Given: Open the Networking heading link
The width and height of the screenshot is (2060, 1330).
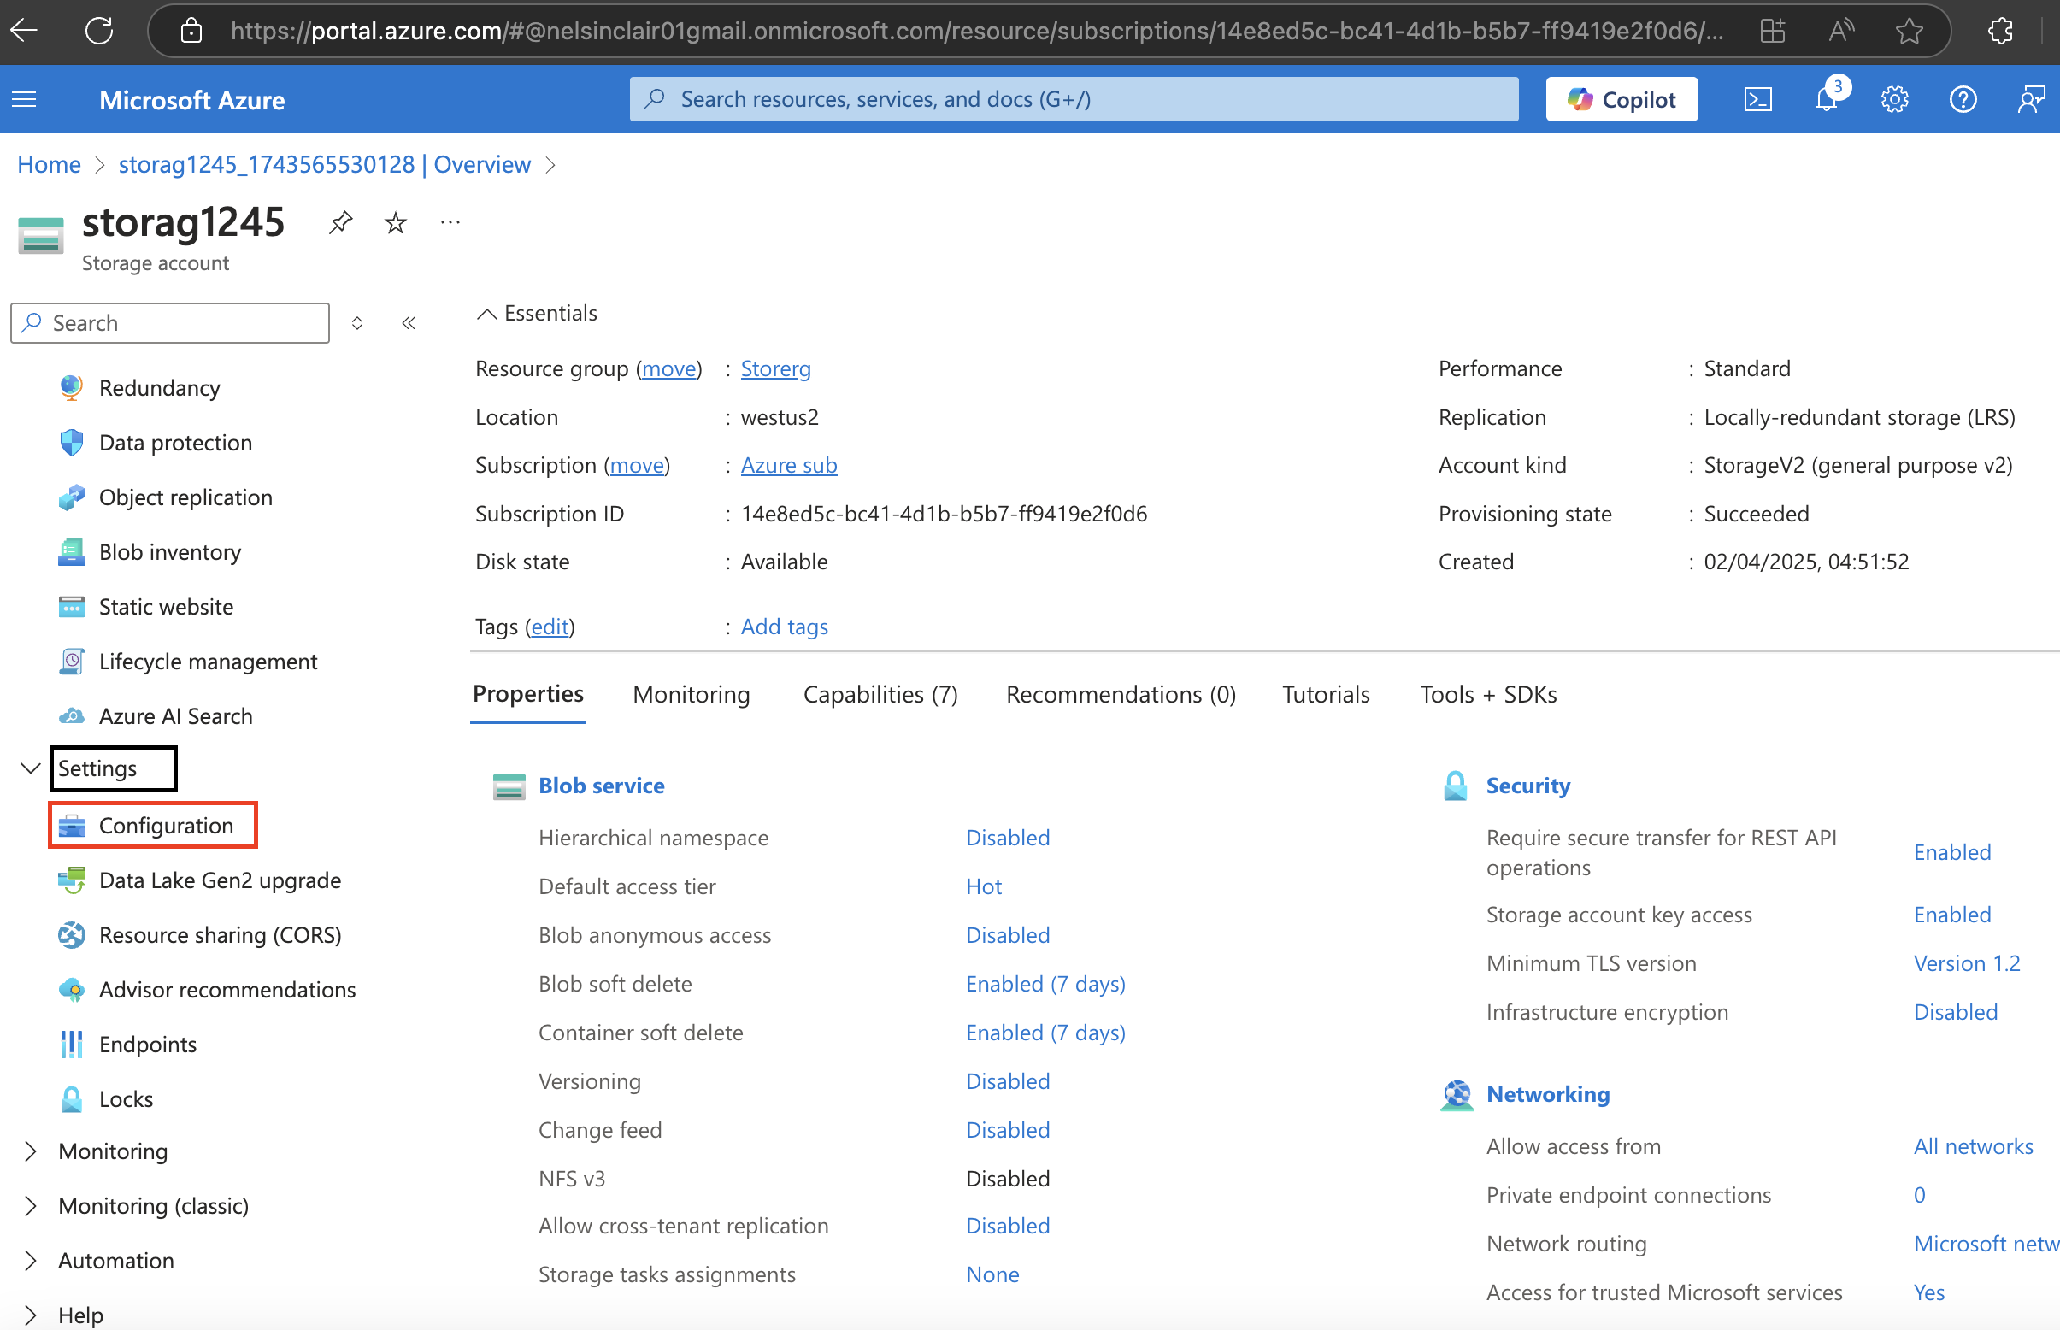Looking at the screenshot, I should tap(1548, 1094).
